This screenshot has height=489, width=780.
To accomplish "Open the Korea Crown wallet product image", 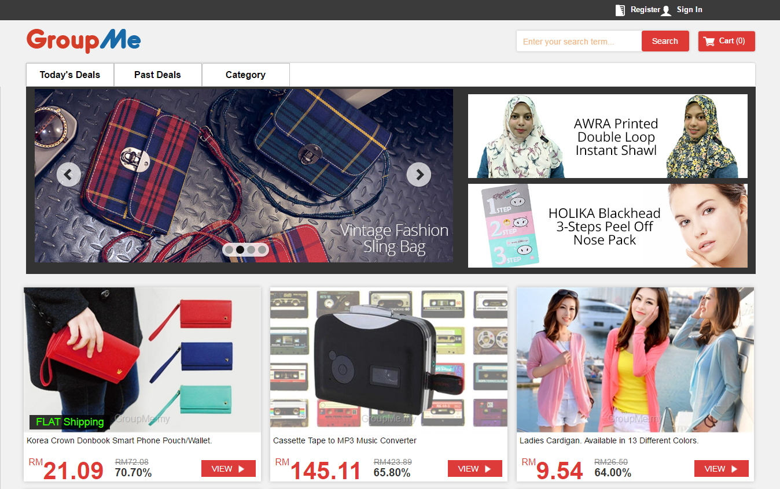I will 142,360.
